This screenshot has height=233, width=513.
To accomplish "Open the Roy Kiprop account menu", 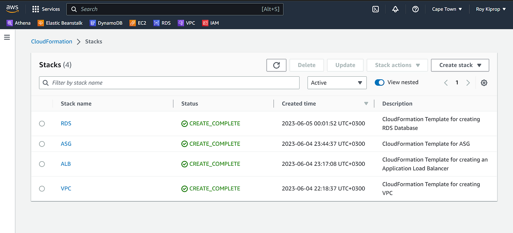I will pyautogui.click(x=490, y=9).
